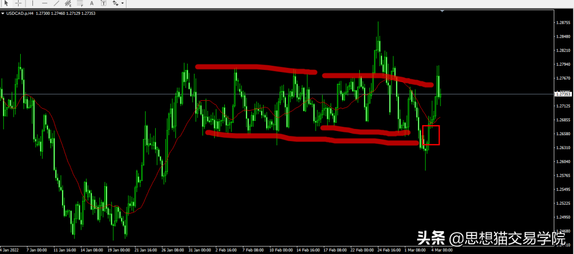Click the '14 Feb 16:00' time label
The height and width of the screenshot is (254, 574).
[x=309, y=250]
